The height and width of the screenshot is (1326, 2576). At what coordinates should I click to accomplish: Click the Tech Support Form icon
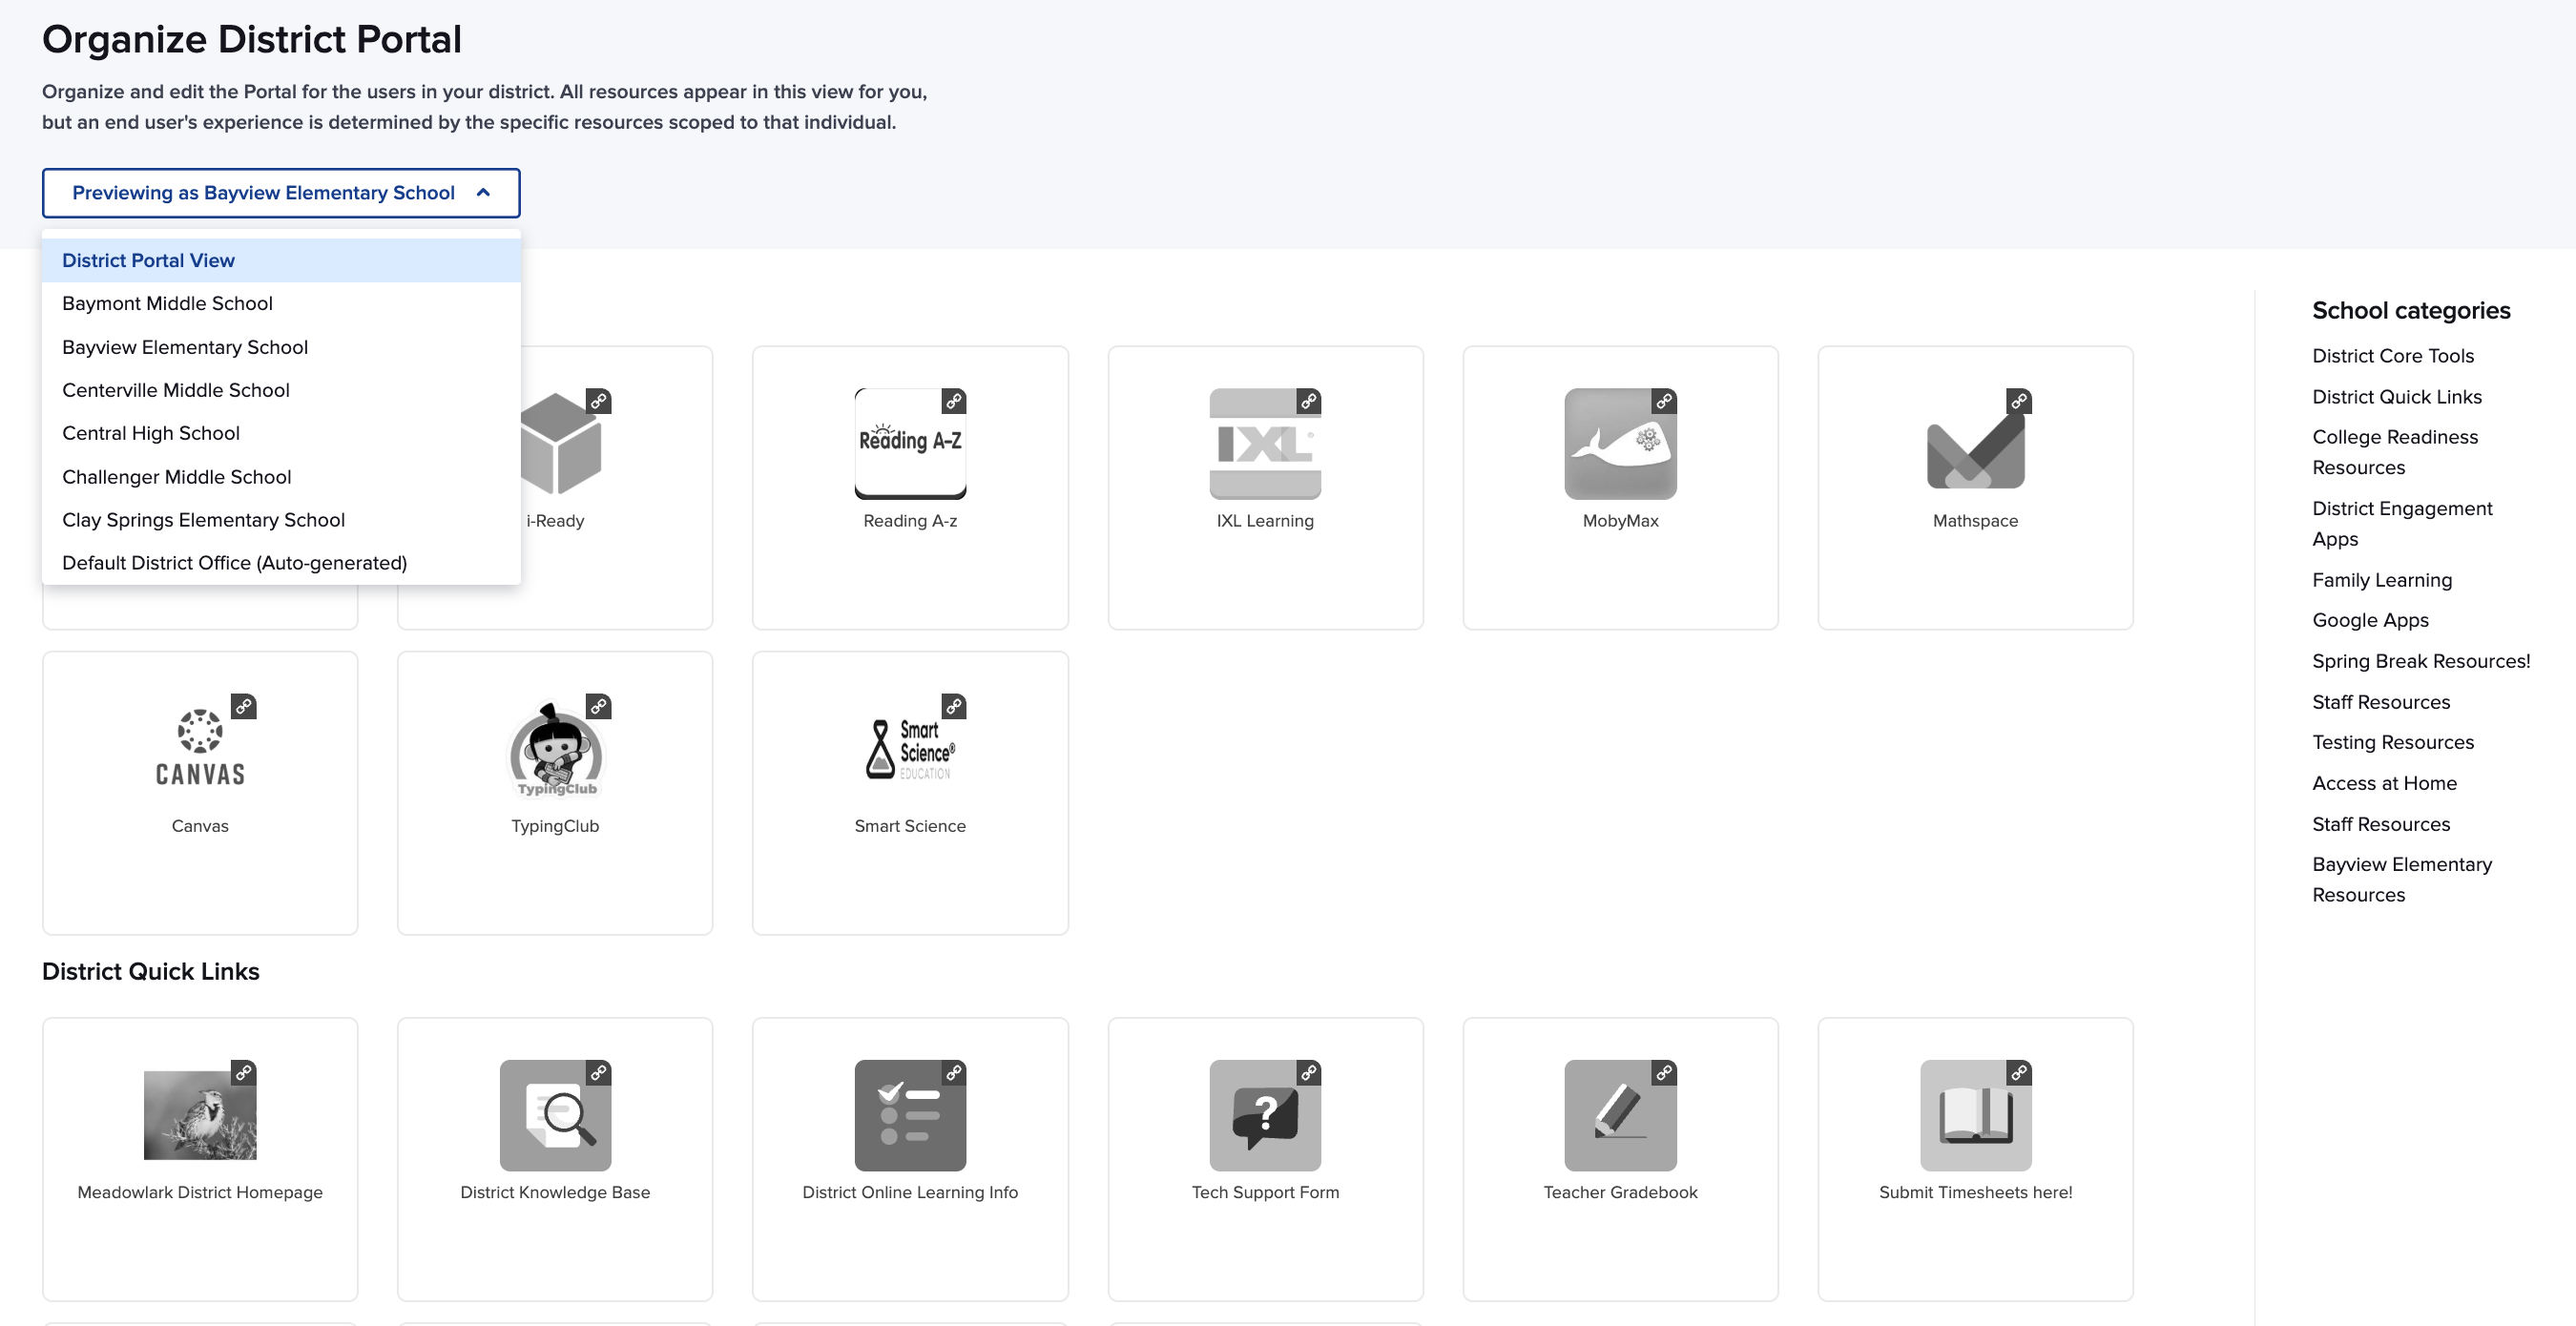pos(1264,1114)
